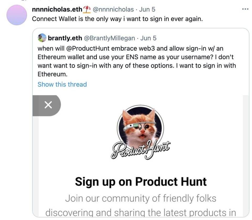Open the quoted tweet via its 'Ethereum wallet' body text
252x220 pixels.
[61, 57]
